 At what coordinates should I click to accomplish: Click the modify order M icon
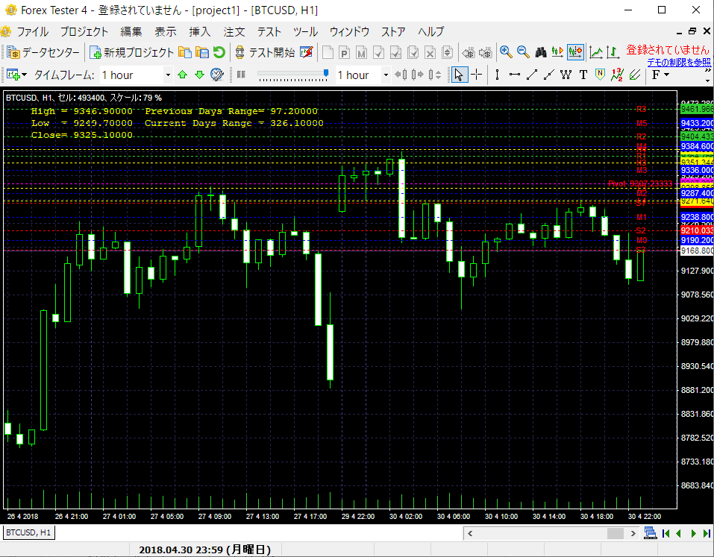click(x=362, y=53)
